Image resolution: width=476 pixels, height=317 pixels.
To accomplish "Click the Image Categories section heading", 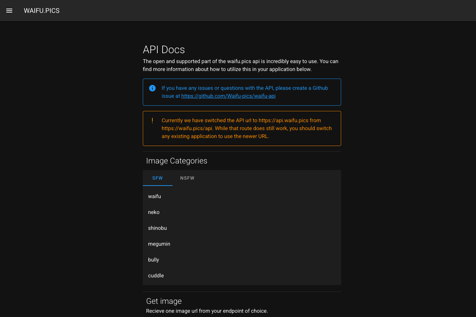I will coord(177,161).
